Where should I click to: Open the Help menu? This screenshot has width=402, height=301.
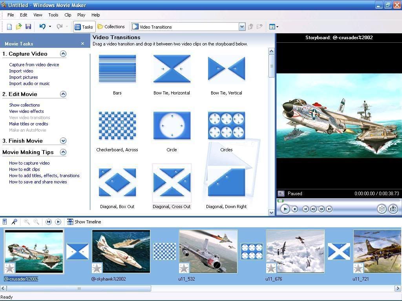(96, 15)
